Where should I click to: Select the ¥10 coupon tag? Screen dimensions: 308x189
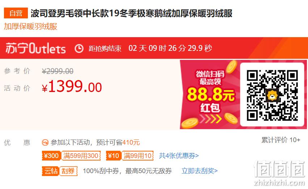point(114,156)
